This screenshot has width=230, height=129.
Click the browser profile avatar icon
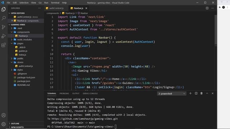click(224, 7)
